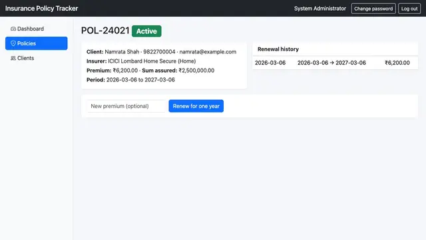This screenshot has width=426, height=240.
Task: Focus the New premium optional field
Action: pyautogui.click(x=126, y=106)
